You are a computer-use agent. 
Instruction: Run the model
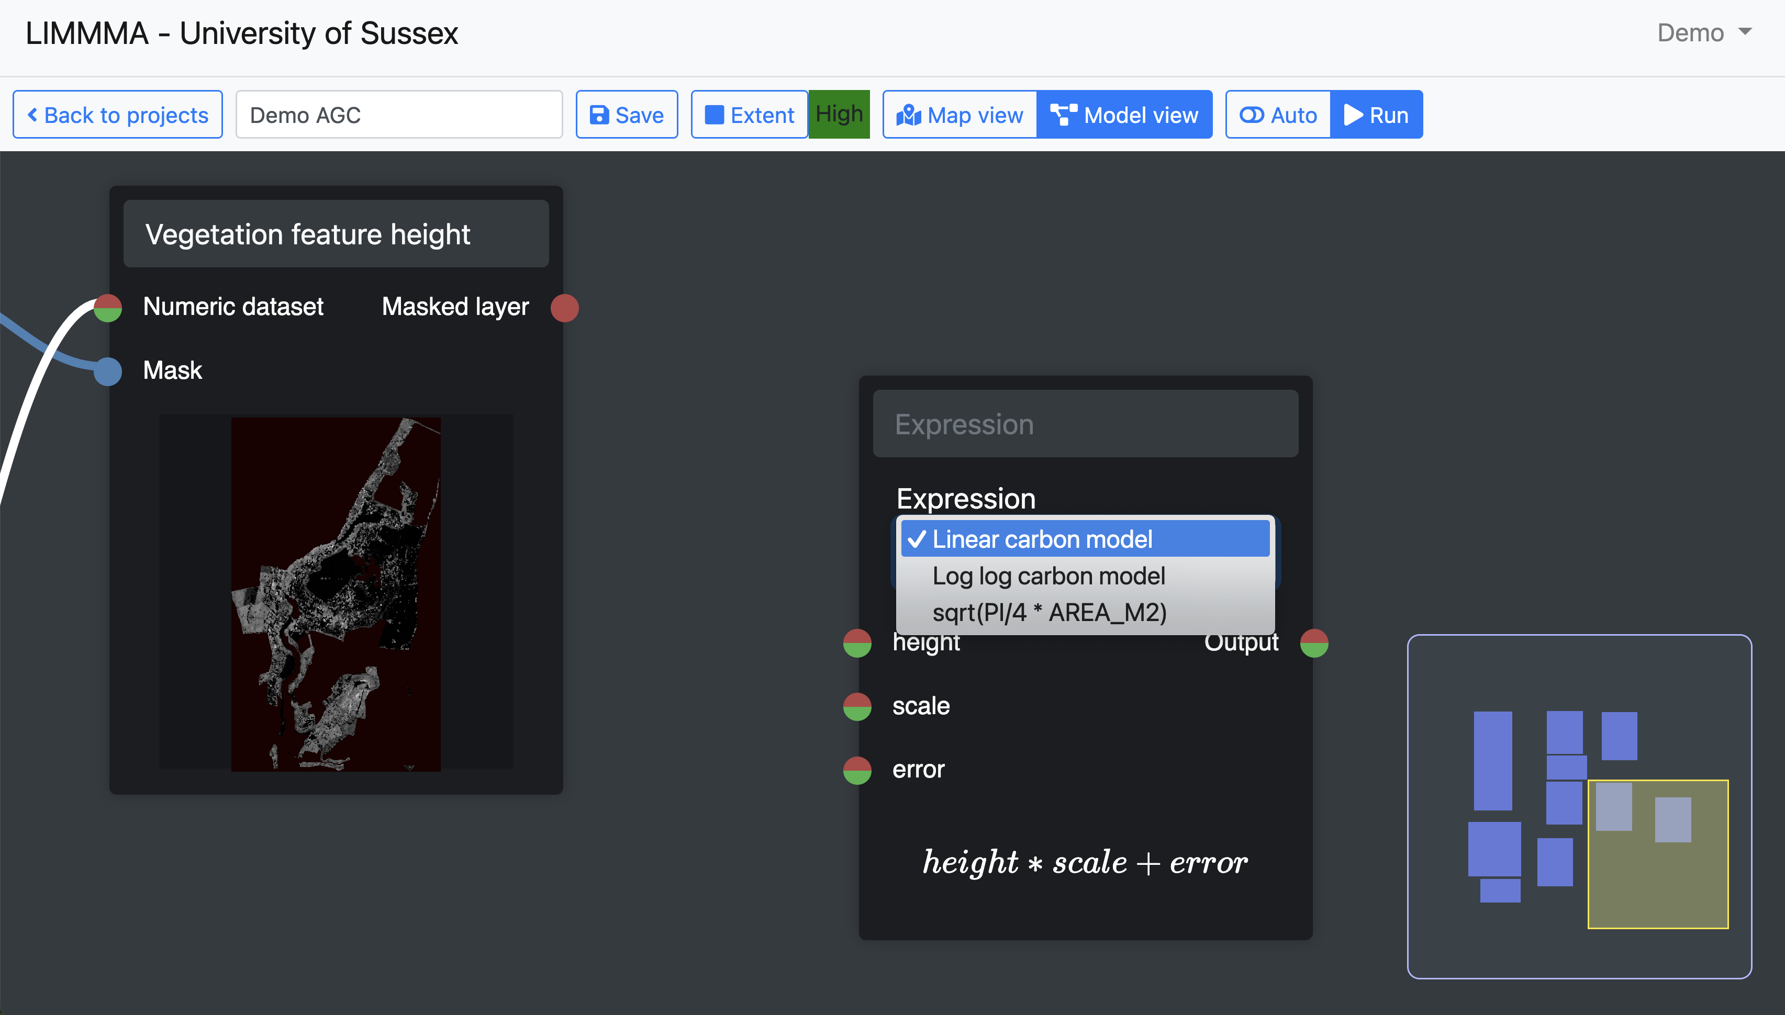pyautogui.click(x=1376, y=115)
